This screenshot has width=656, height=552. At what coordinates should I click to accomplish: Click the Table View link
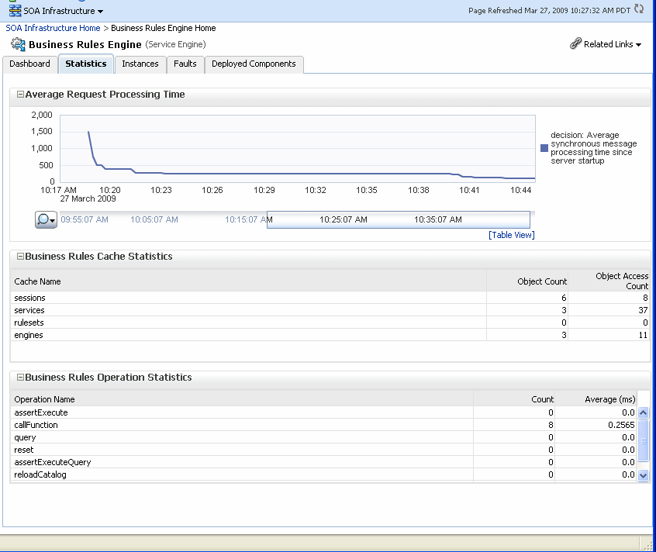click(x=511, y=234)
